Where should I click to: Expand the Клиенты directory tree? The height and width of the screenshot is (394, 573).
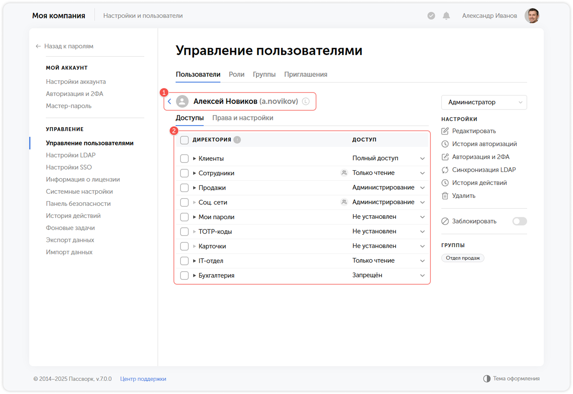click(194, 159)
